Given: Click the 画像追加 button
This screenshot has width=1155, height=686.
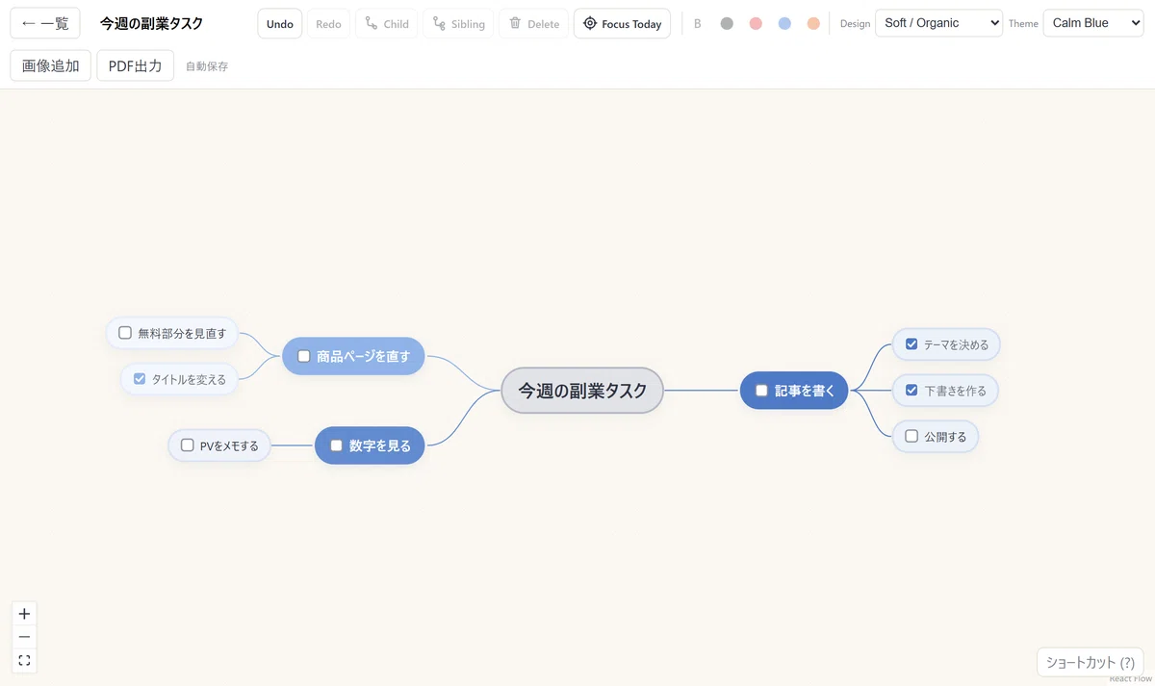Looking at the screenshot, I should point(51,65).
